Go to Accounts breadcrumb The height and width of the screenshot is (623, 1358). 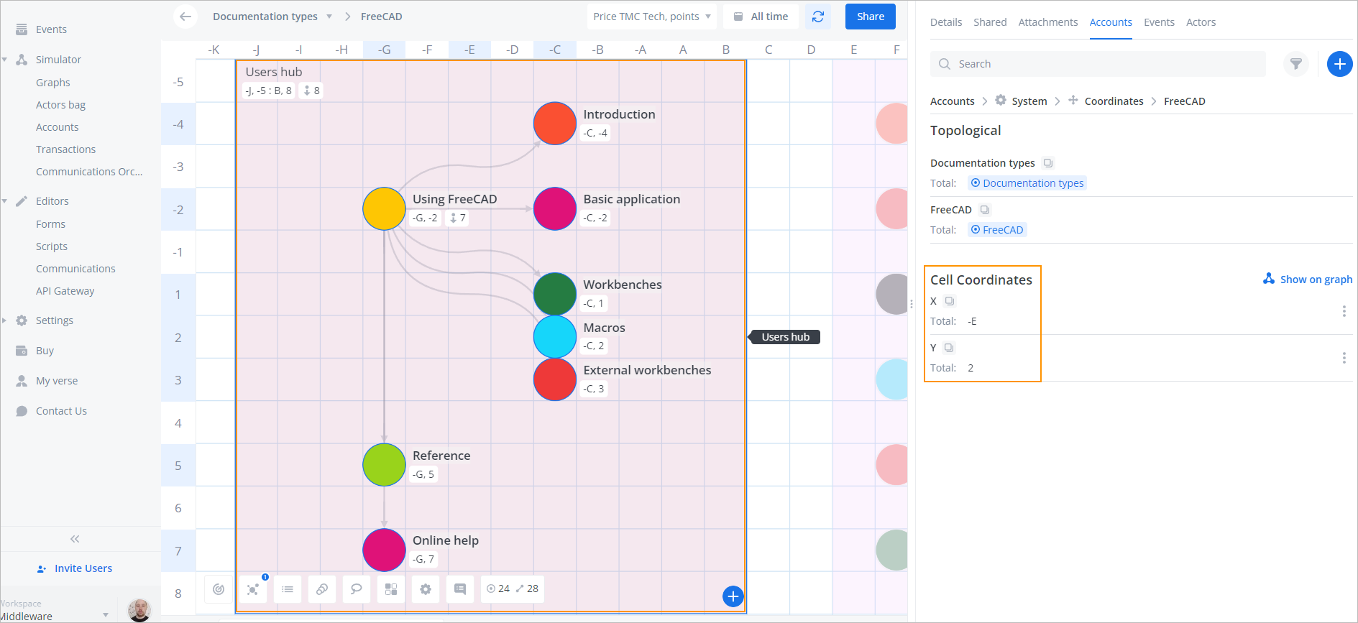pyautogui.click(x=953, y=101)
